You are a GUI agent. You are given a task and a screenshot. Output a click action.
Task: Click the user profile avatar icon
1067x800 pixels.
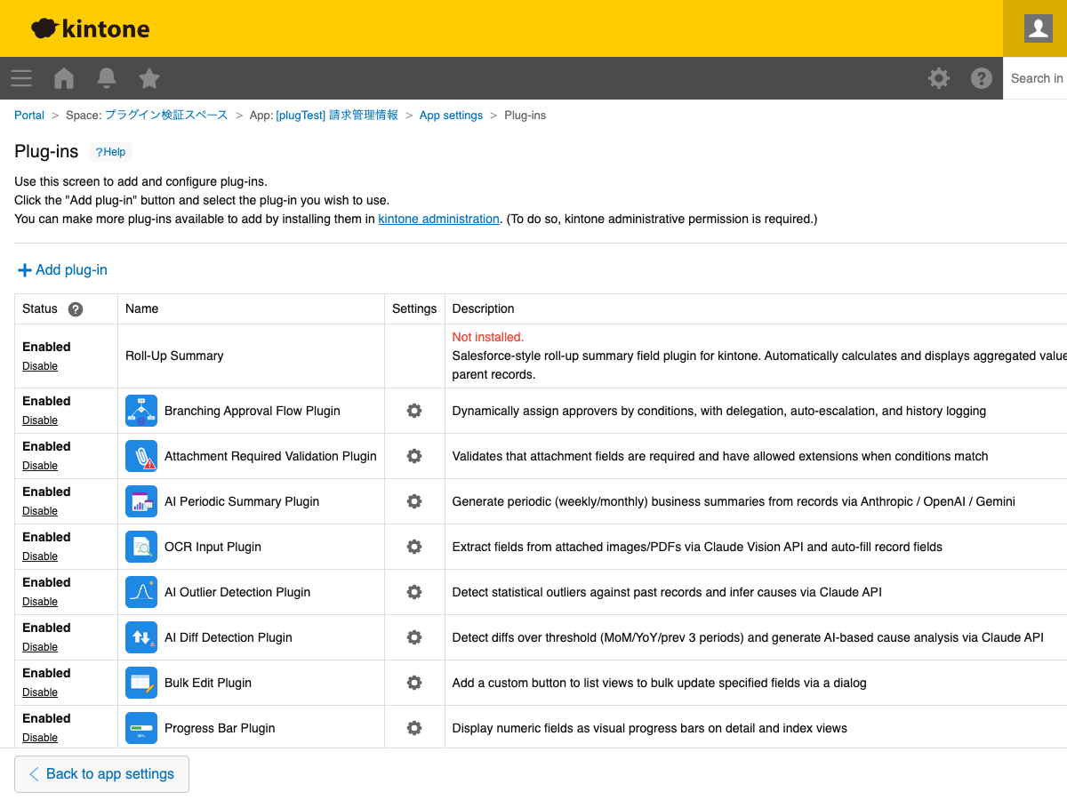(1038, 28)
